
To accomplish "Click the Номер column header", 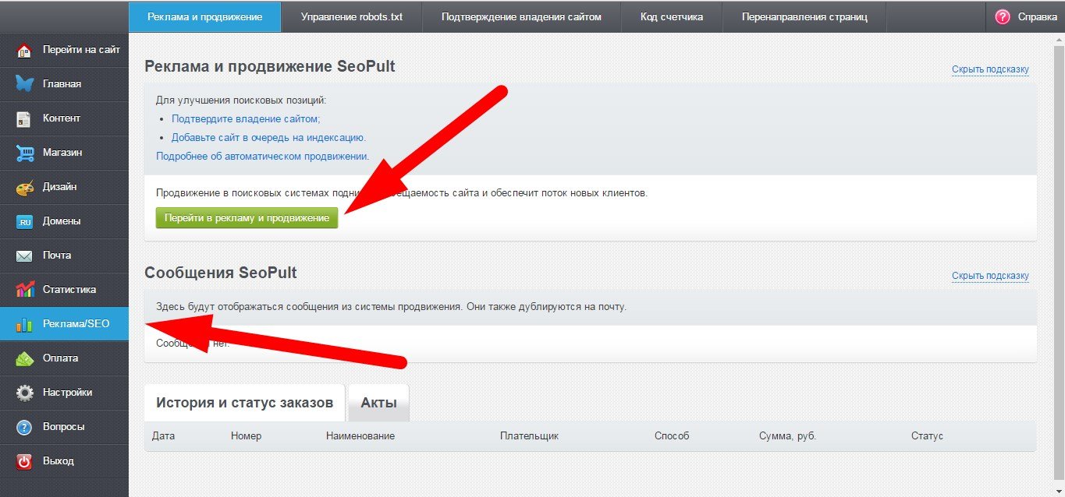I will tap(246, 436).
